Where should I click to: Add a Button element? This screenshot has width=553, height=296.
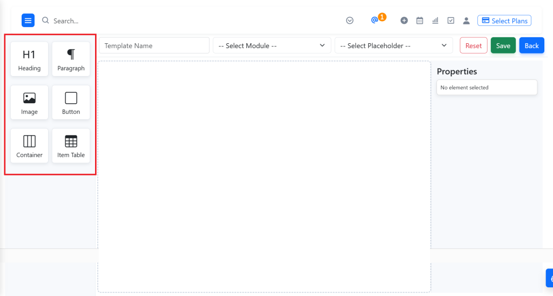71,102
